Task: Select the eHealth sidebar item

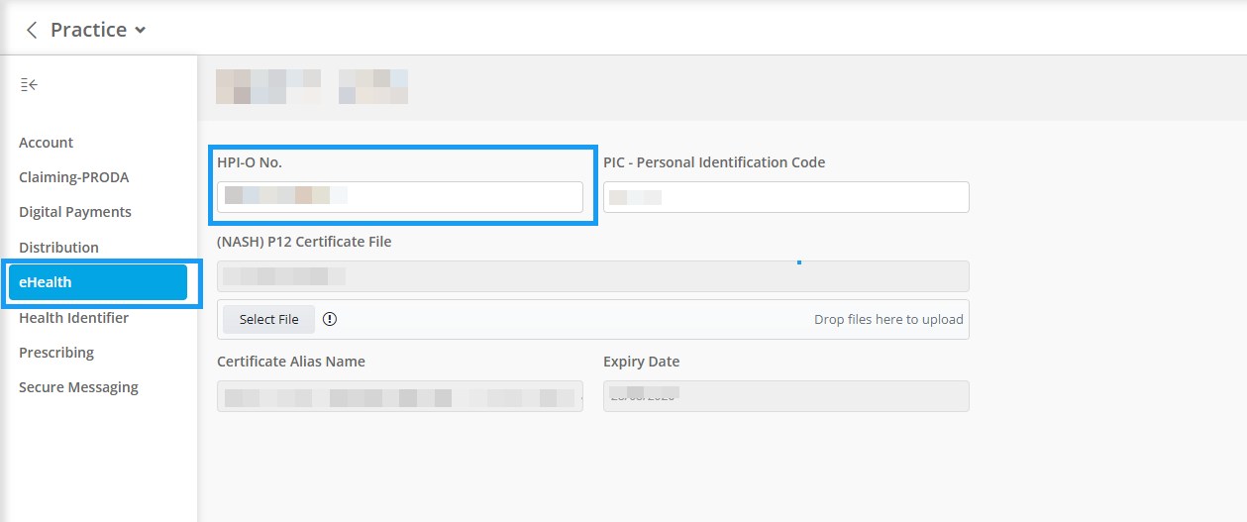Action: (98, 282)
